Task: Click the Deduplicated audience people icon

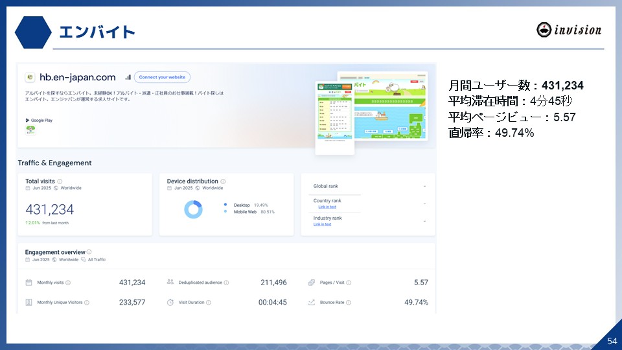Action: coord(170,282)
